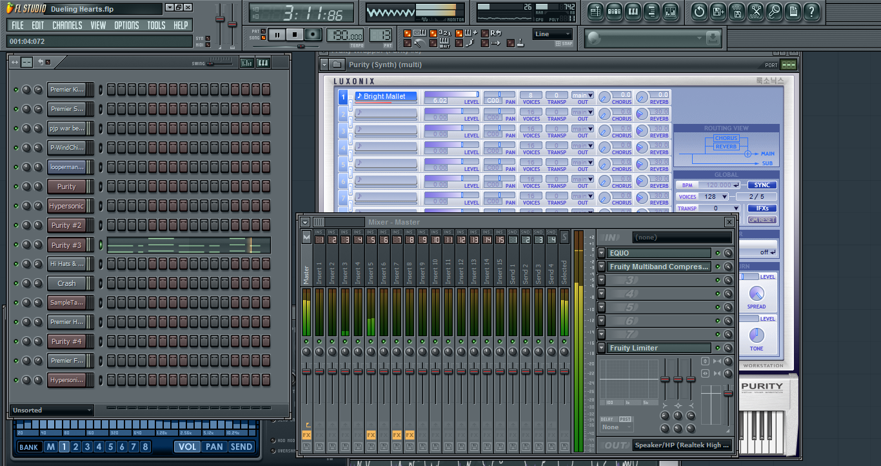Open the browser view icon
Image resolution: width=881 pixels, height=466 pixels.
point(651,11)
